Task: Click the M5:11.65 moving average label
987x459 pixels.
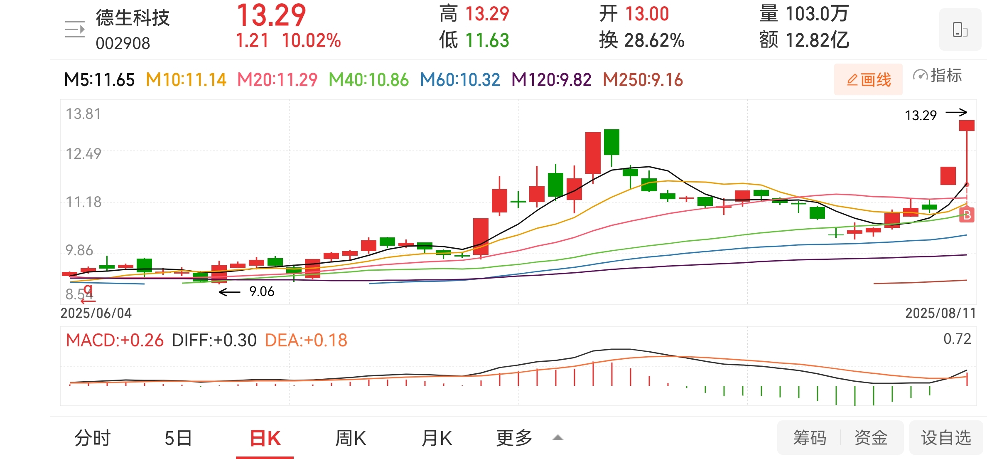Action: point(99,80)
